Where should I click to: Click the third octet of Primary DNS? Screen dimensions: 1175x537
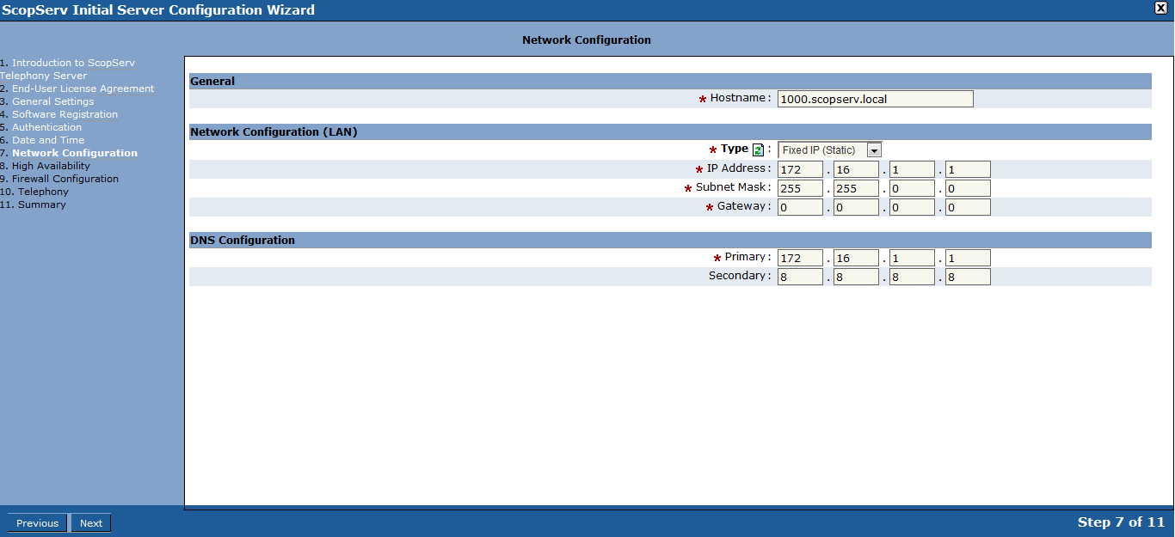[x=912, y=258]
